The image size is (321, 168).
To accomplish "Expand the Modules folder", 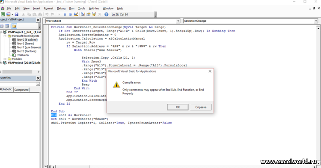I will [x=5, y=59].
